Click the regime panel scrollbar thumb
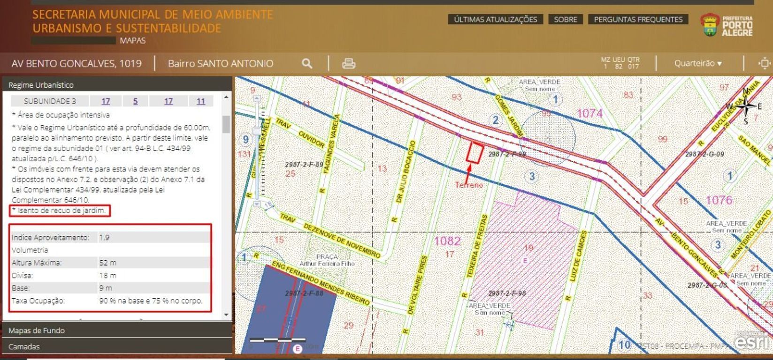Viewport: 773px width, 360px height. (x=226, y=124)
